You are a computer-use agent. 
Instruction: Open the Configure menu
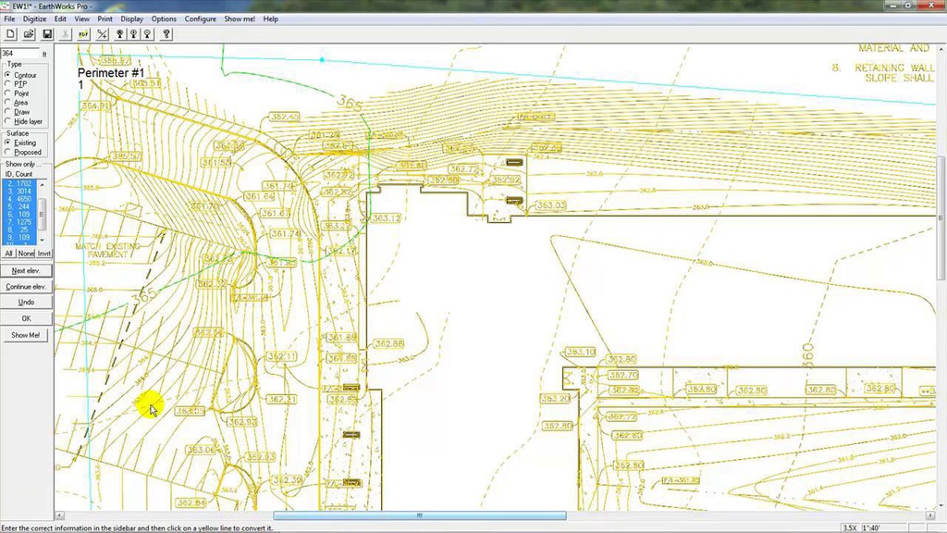pyautogui.click(x=200, y=19)
